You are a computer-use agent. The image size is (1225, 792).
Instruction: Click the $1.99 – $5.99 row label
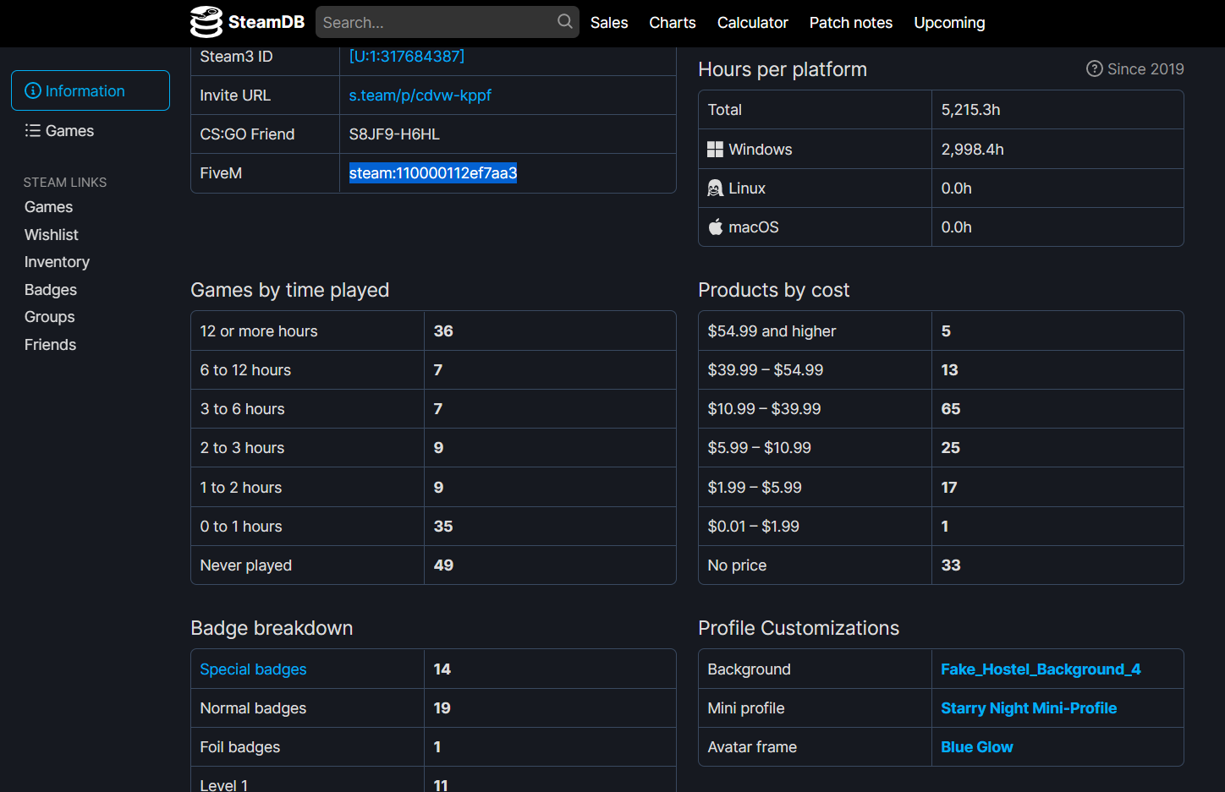pos(755,488)
